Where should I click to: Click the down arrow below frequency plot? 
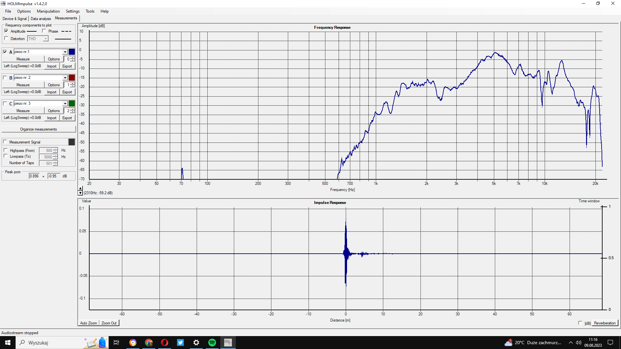point(80,193)
